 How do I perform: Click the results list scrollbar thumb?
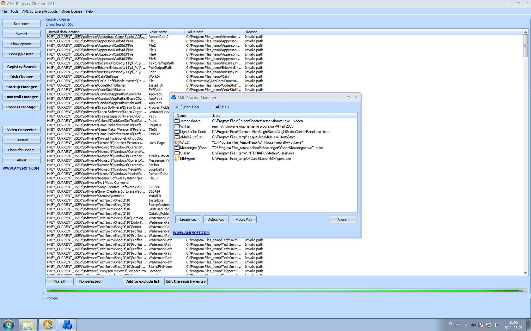[525, 46]
